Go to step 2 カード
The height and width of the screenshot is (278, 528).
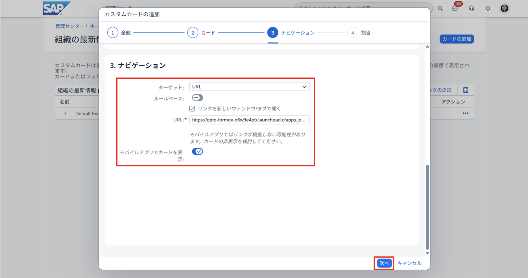(x=193, y=33)
